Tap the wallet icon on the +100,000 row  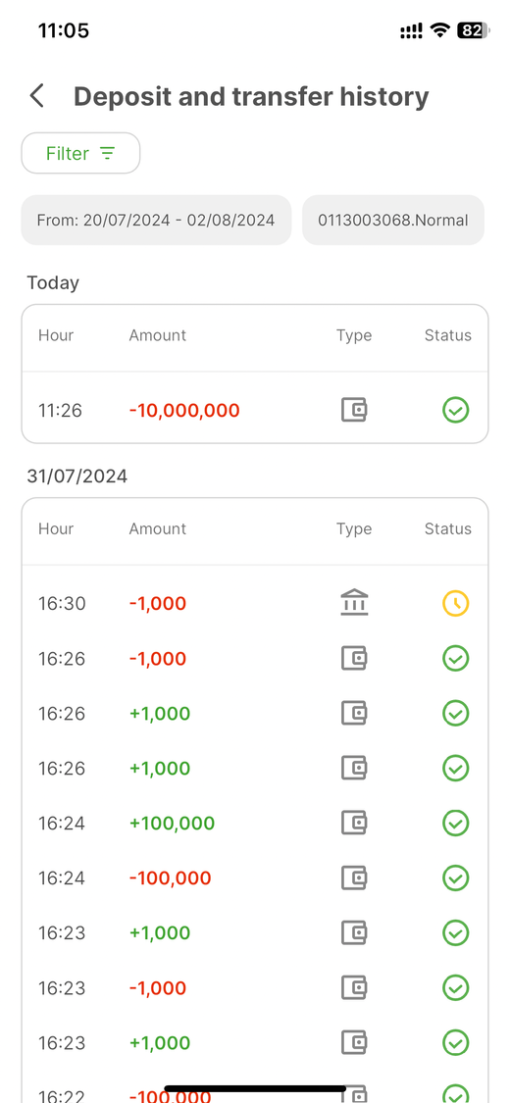354,823
